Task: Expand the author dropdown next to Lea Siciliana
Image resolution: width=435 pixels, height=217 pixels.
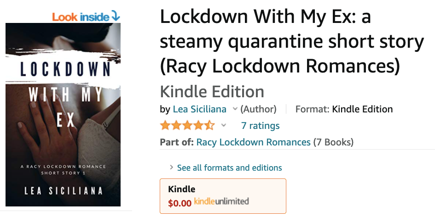Action: [235, 109]
